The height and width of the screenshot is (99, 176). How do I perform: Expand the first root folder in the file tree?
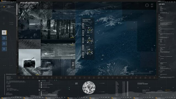point(39,81)
